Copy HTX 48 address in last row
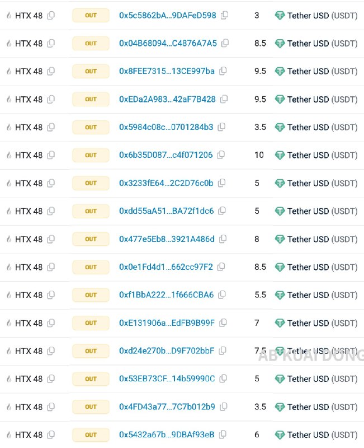Image resolution: width=364 pixels, height=448 pixels. [51, 435]
